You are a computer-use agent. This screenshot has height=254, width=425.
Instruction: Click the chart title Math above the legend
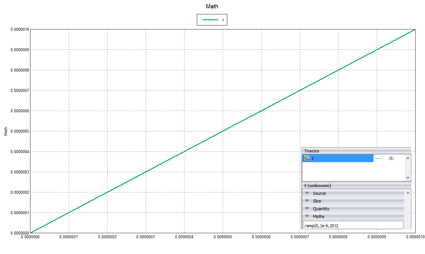(212, 6)
